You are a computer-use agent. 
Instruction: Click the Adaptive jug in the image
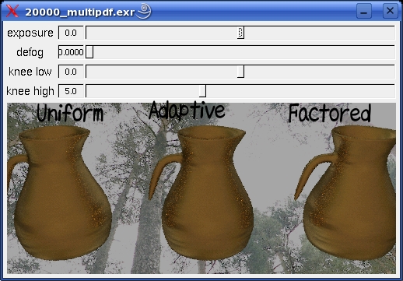(201, 192)
